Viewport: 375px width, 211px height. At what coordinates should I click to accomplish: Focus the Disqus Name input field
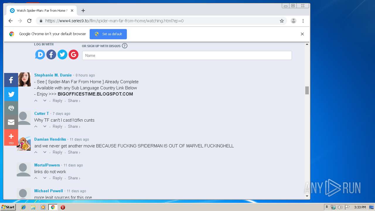point(187,55)
